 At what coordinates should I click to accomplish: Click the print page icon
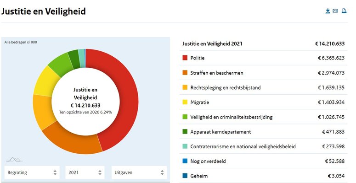tap(344, 11)
